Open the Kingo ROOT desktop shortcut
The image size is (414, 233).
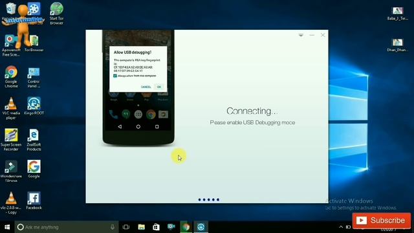pyautogui.click(x=34, y=106)
